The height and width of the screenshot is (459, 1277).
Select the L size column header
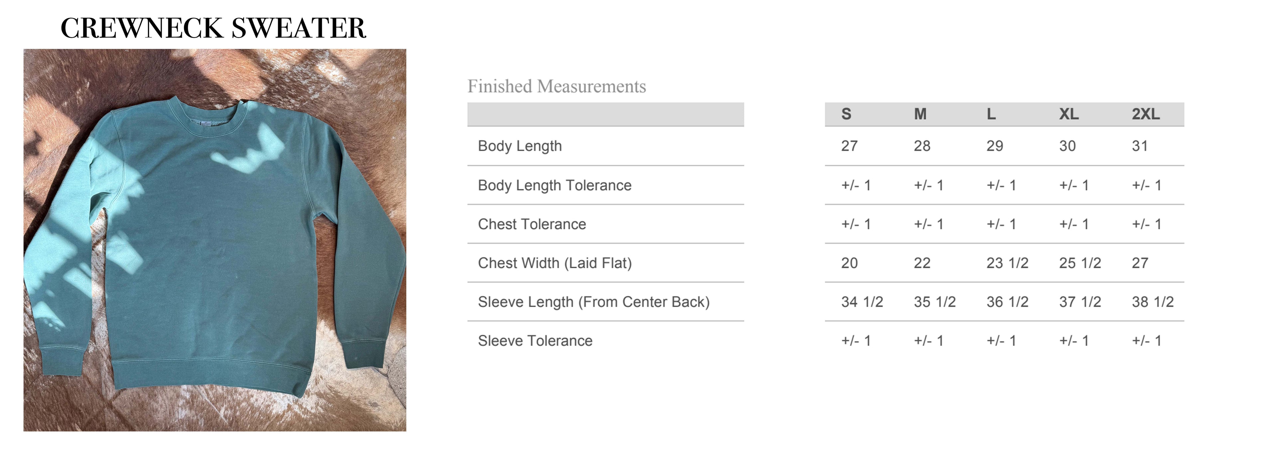991,115
